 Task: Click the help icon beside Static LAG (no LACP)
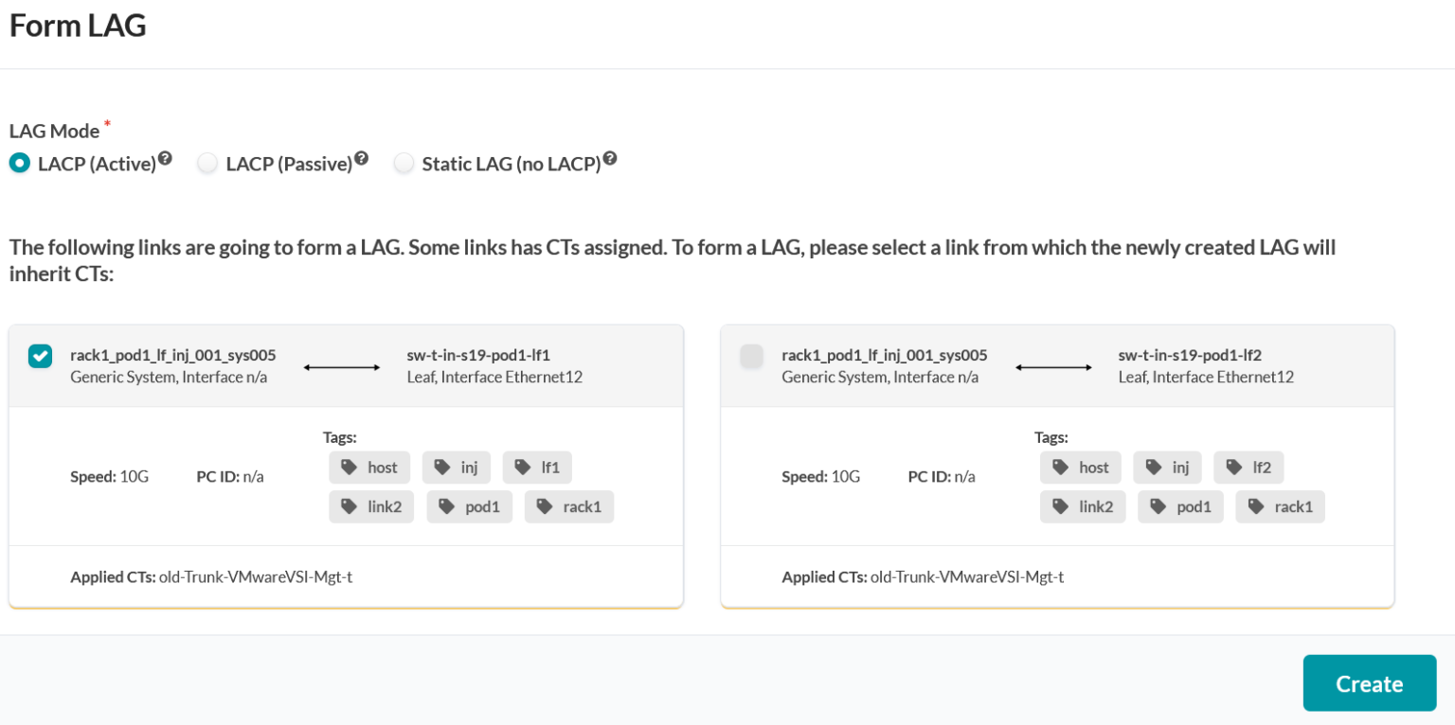609,156
